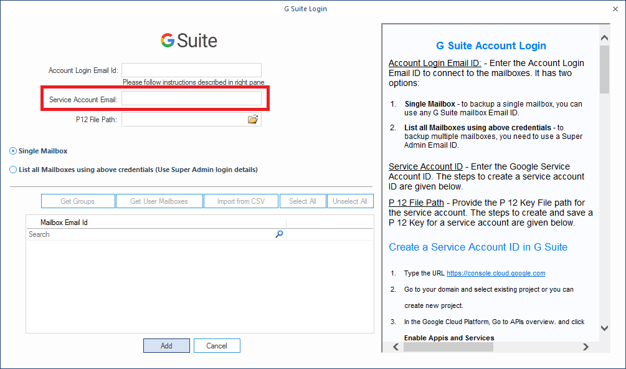
Task: Click the G Suite logo
Action: pyautogui.click(x=189, y=41)
